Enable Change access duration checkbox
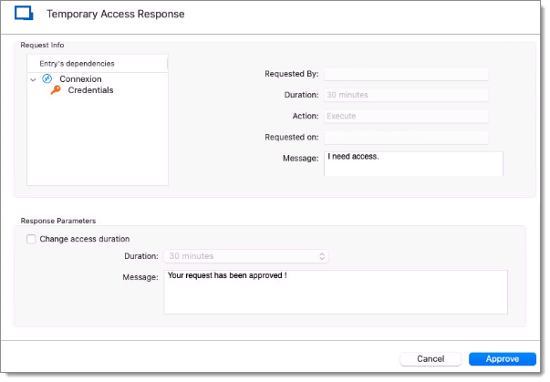This screenshot has height=382, width=550. click(31, 239)
